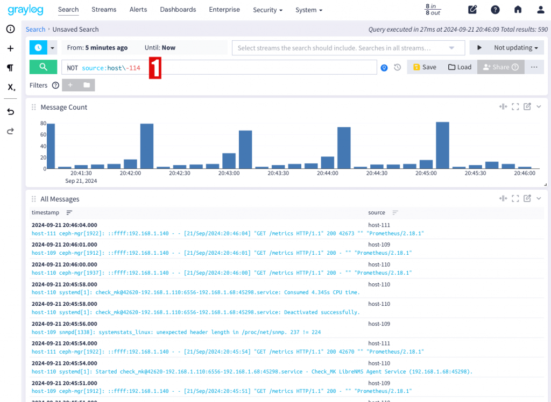The width and height of the screenshot is (551, 402).
Task: Sort messages by the source column
Action: click(x=395, y=212)
